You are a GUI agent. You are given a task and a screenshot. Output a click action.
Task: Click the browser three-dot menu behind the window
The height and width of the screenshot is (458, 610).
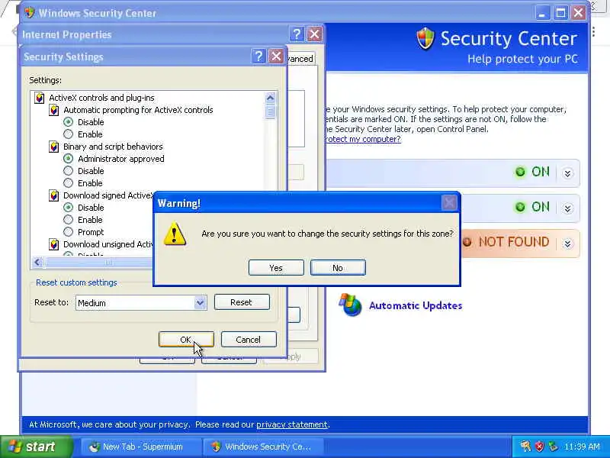594,31
